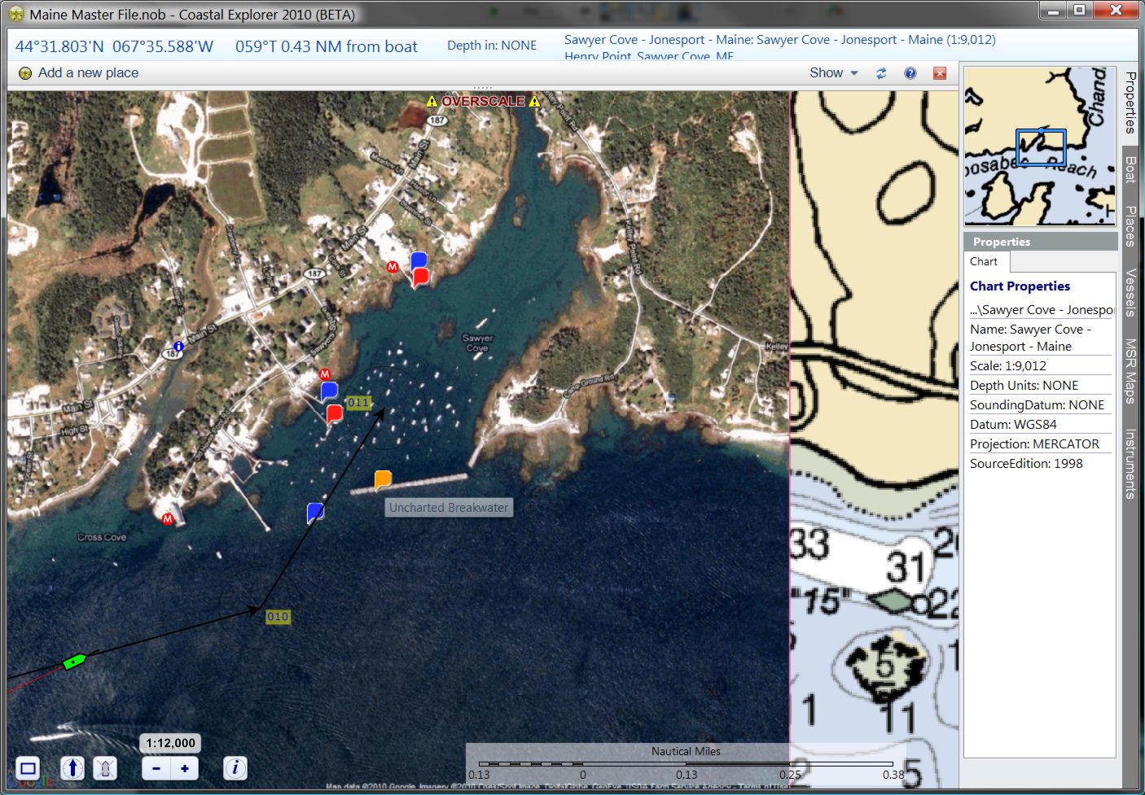Click the blue view rectangle in the minimap
Viewport: 1145px width, 795px height.
click(1041, 147)
